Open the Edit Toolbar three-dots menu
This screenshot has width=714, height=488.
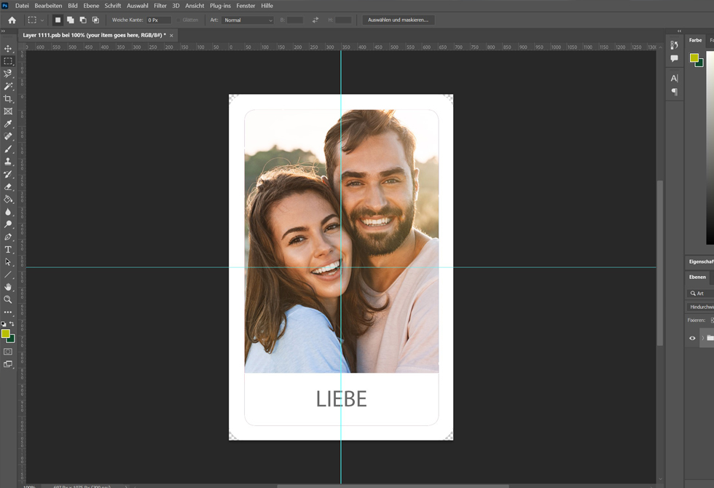coord(8,312)
